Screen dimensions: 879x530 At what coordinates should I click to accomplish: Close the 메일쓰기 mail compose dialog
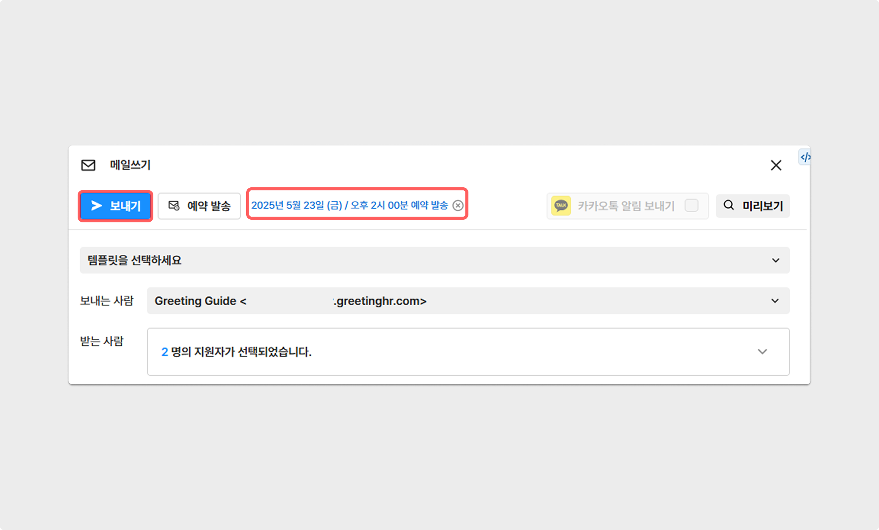tap(776, 165)
